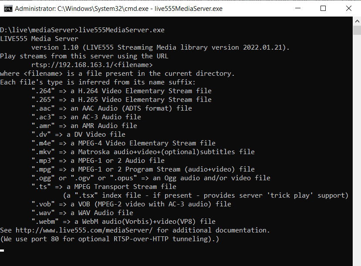The height and width of the screenshot is (266, 361).
Task: Click the blinking command prompt cursor
Action: point(3,250)
